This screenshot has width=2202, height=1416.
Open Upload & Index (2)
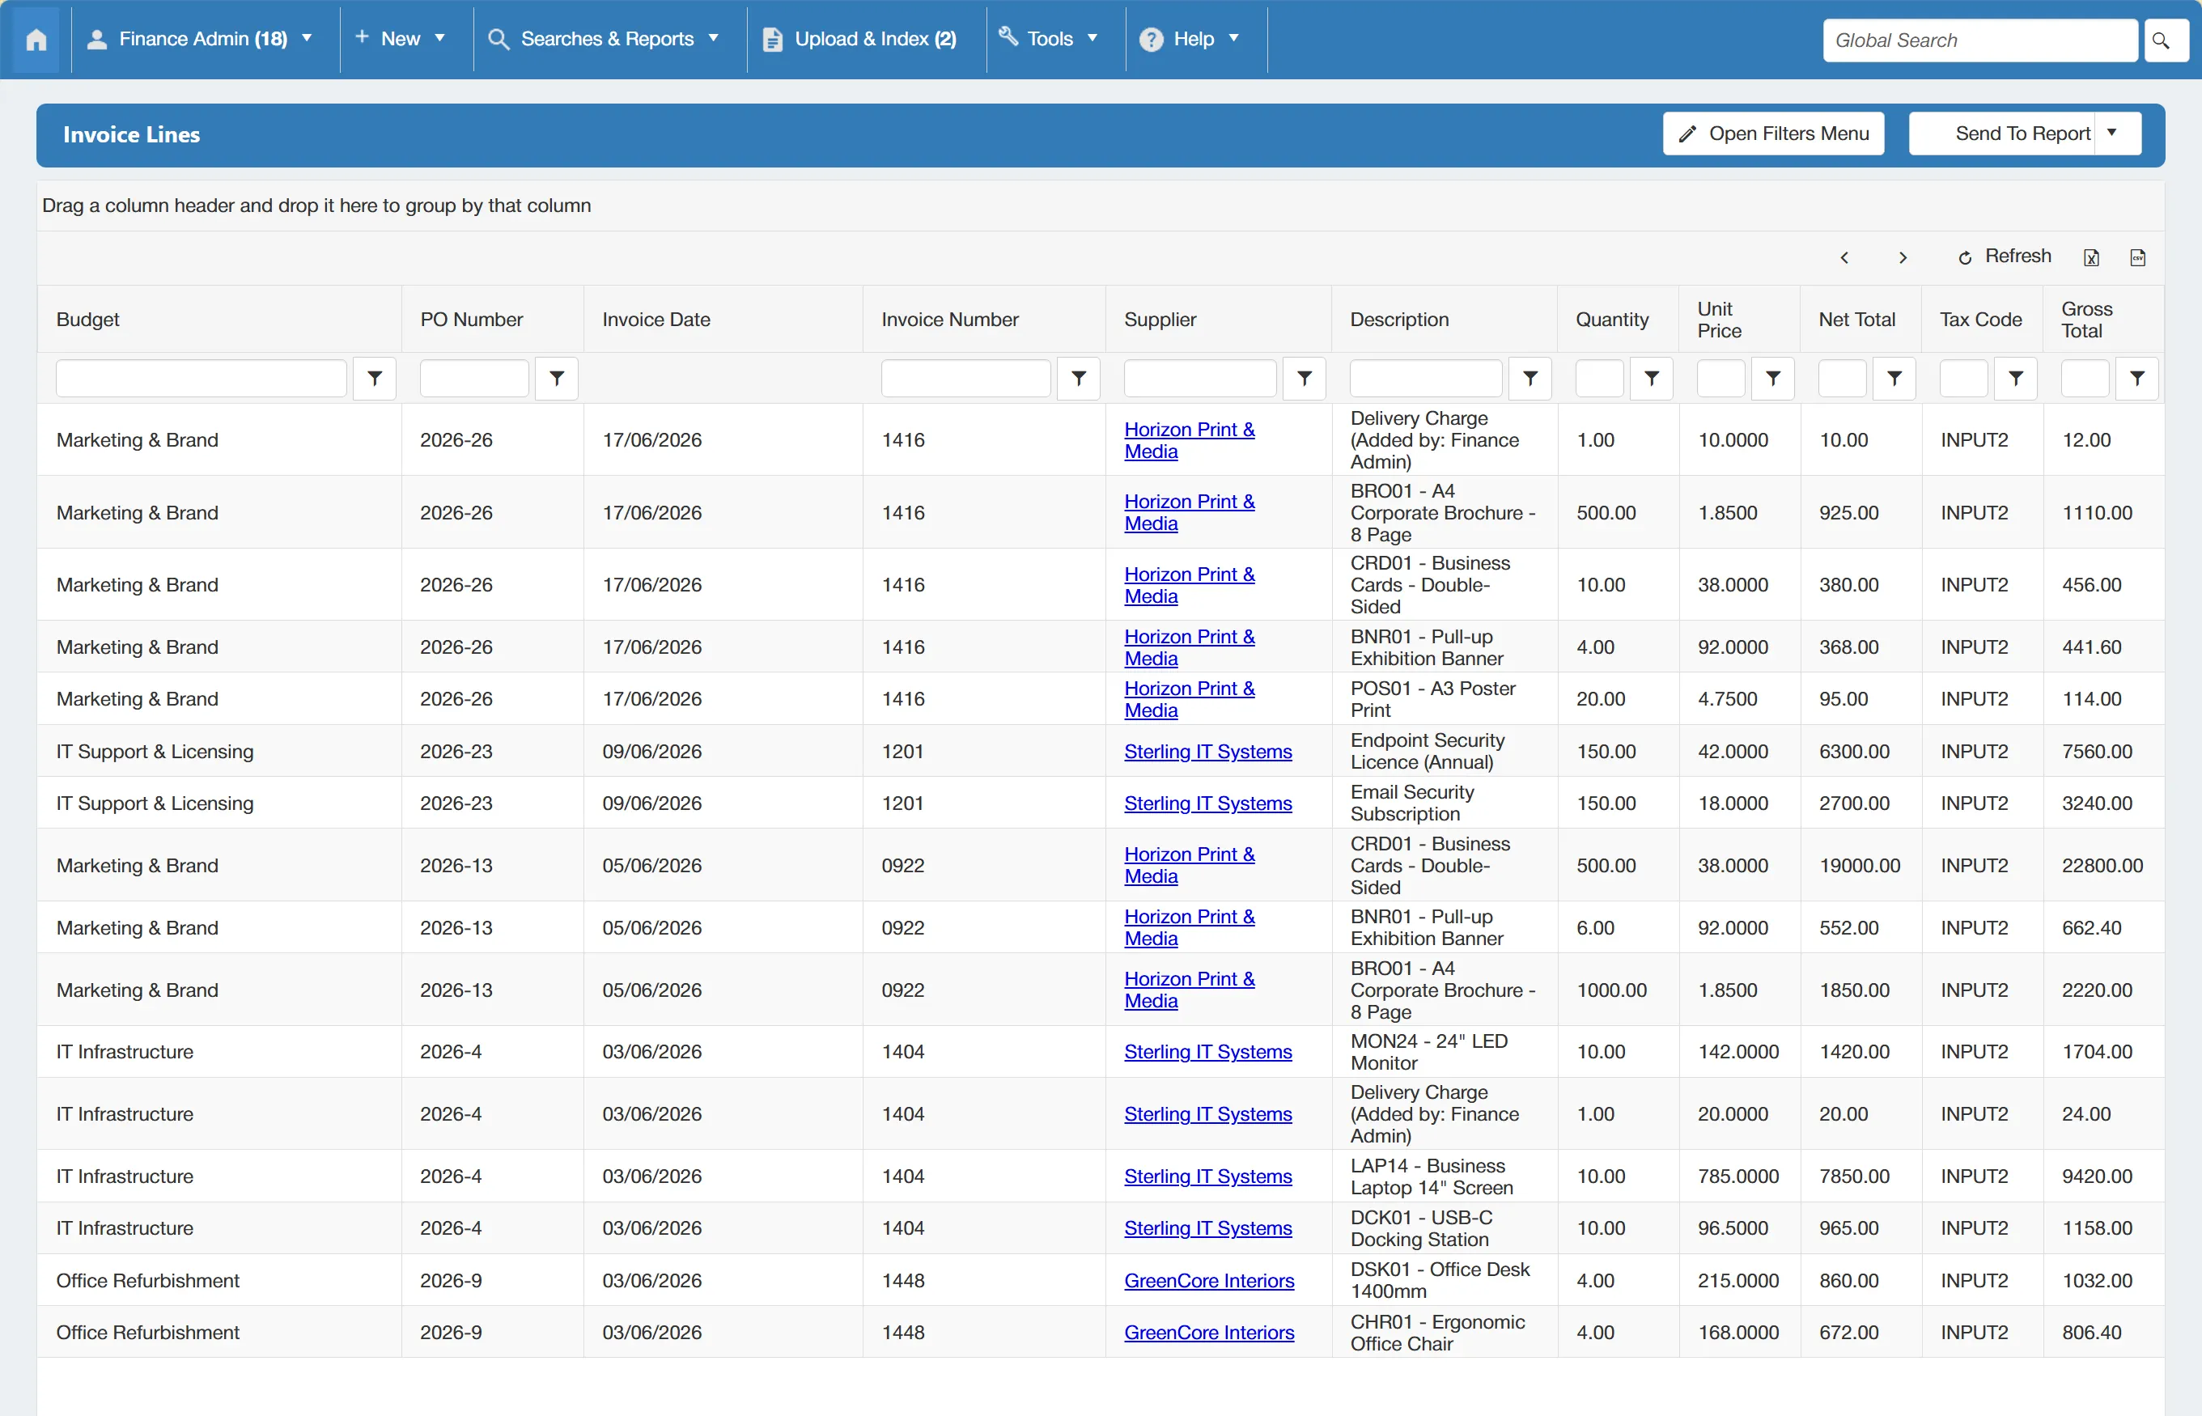click(x=862, y=40)
